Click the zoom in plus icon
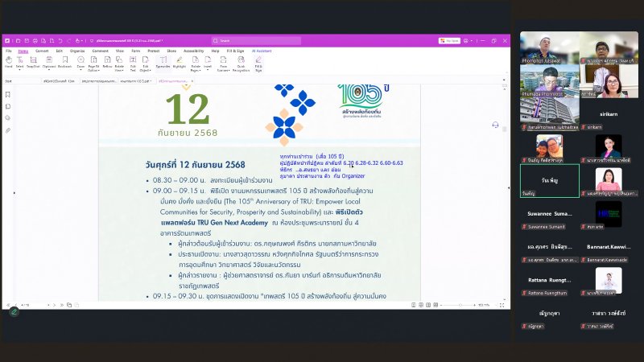The image size is (644, 362). tap(474, 305)
